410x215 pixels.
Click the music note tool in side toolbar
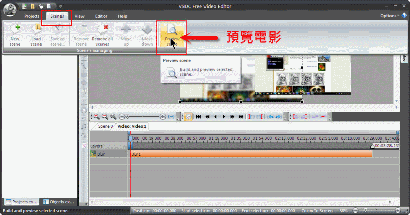click(84, 127)
